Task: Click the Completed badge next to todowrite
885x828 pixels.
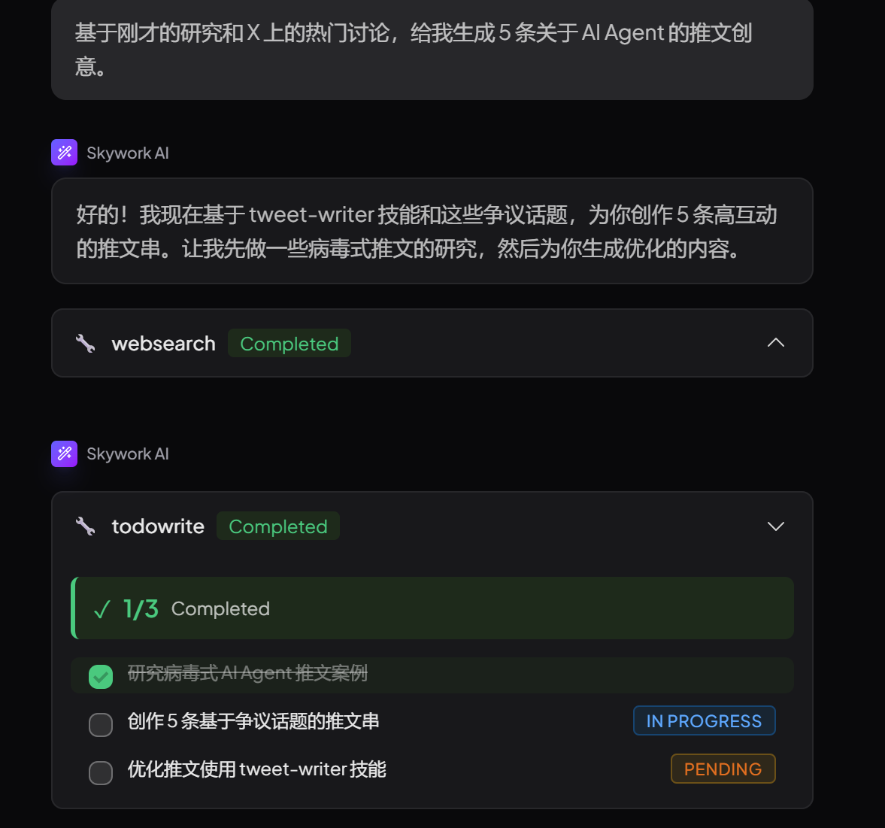Action: 277,526
